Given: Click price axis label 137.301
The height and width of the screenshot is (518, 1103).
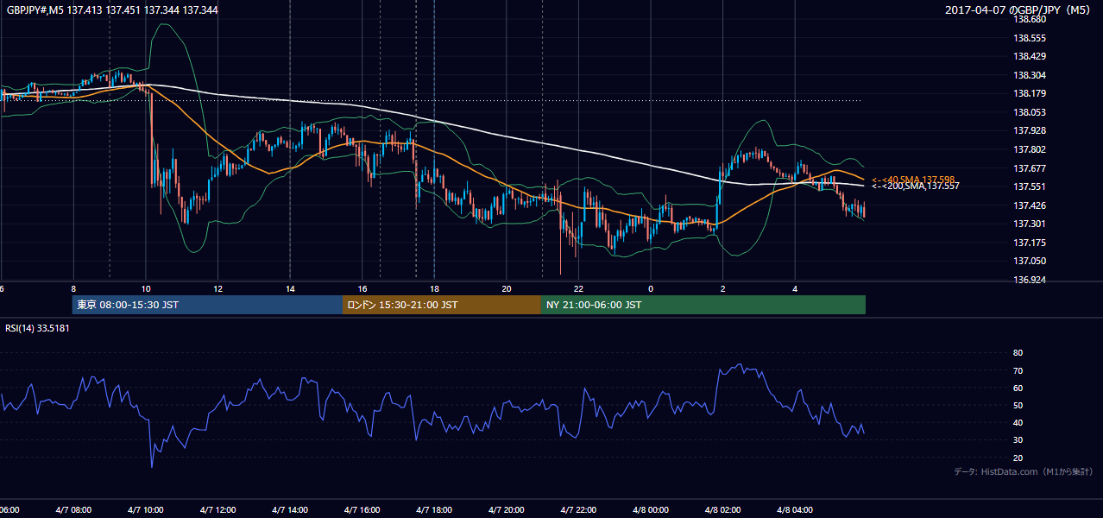Looking at the screenshot, I should pyautogui.click(x=1030, y=224).
